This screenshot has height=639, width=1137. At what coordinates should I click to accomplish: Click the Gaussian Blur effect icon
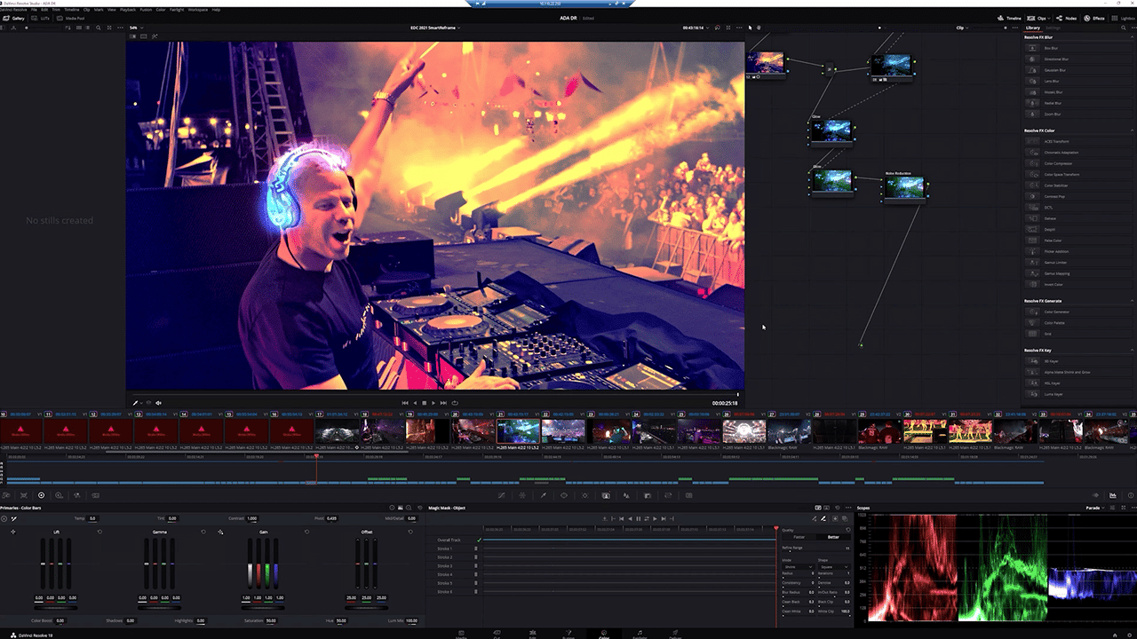1033,70
